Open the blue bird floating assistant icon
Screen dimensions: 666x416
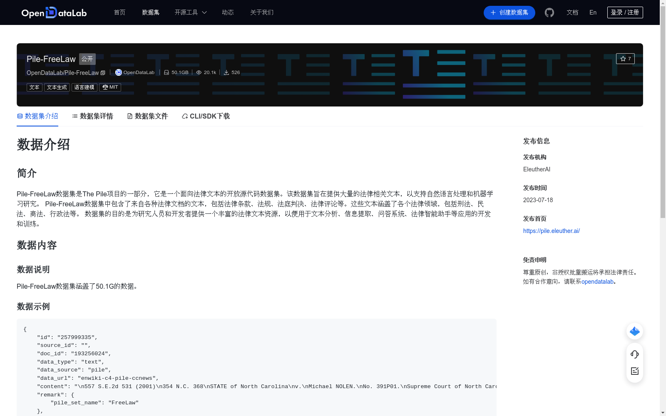(635, 331)
